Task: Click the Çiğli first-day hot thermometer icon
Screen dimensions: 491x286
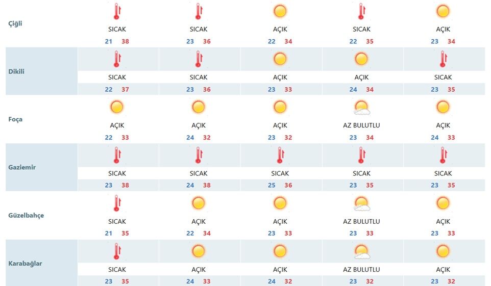Action: coord(117,12)
